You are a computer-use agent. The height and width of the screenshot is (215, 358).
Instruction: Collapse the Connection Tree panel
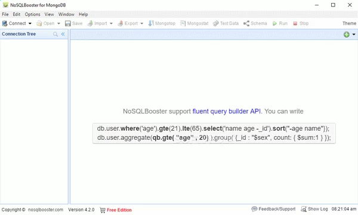63,34
